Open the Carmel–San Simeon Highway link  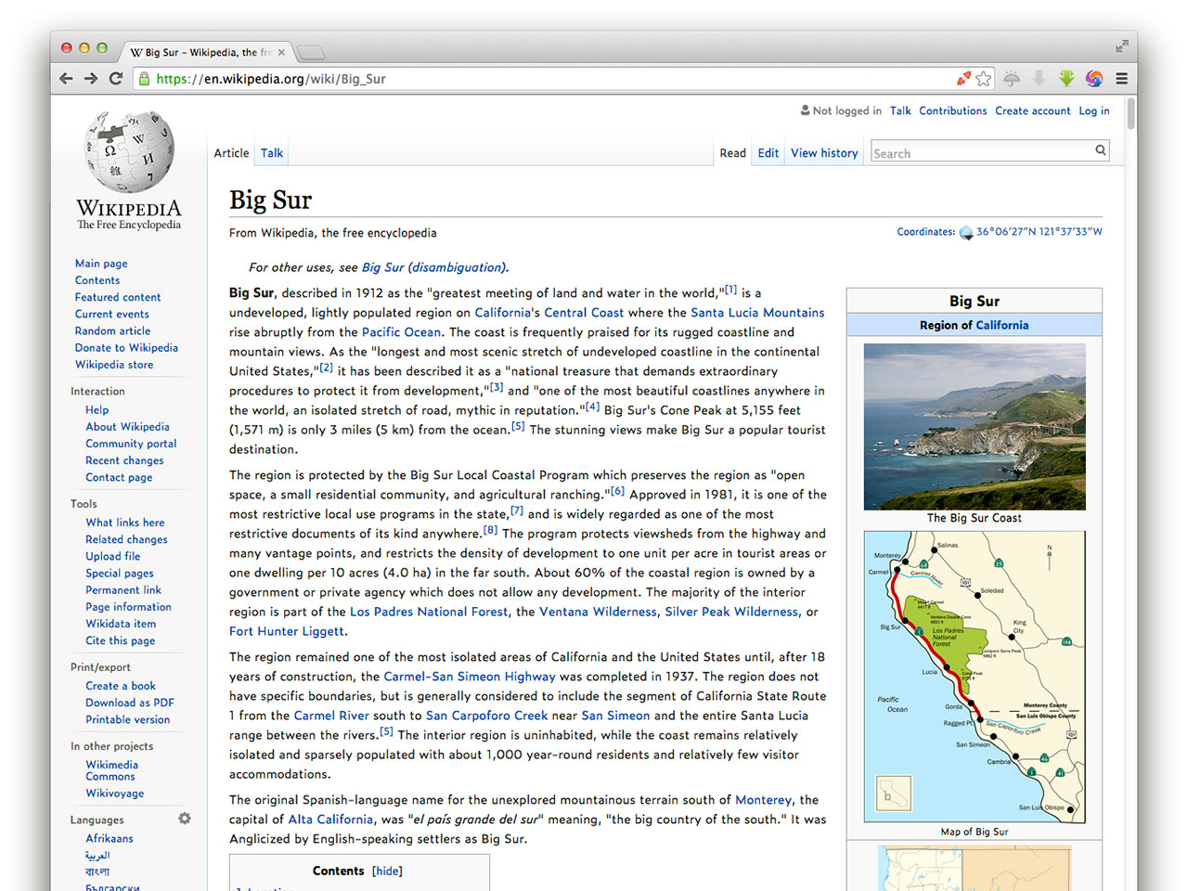pos(470,677)
